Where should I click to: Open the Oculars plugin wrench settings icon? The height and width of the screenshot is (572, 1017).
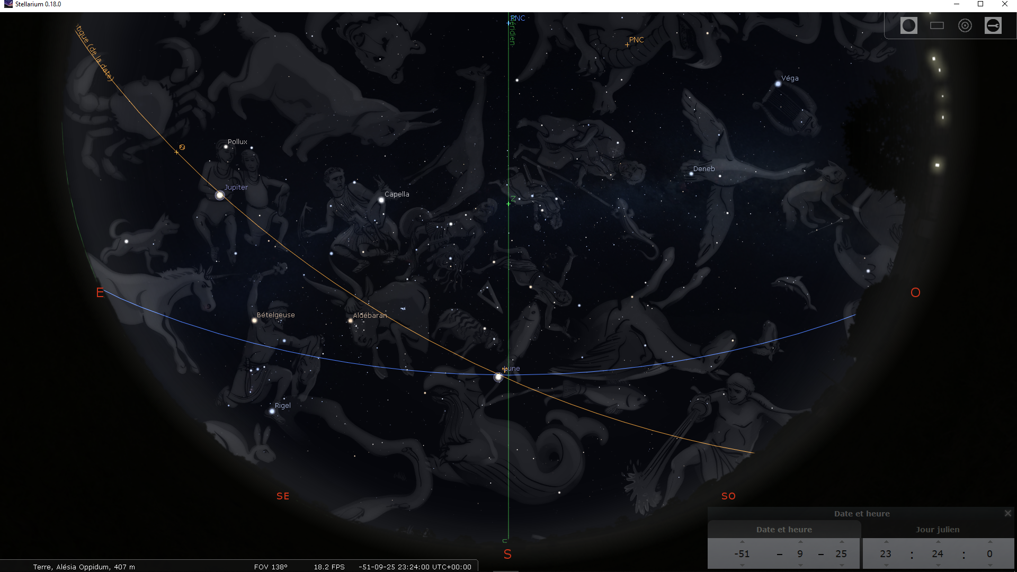(993, 25)
